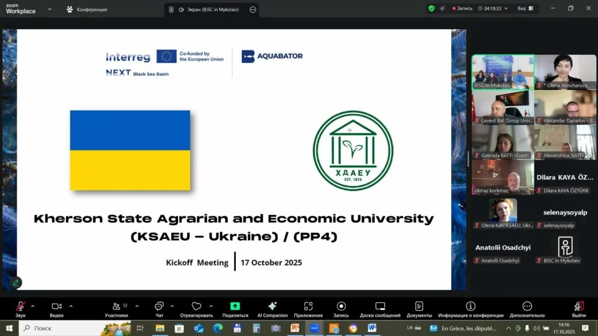This screenshot has height=336, width=598.
Task: Switch to the Конференция tab
Action: (86, 9)
